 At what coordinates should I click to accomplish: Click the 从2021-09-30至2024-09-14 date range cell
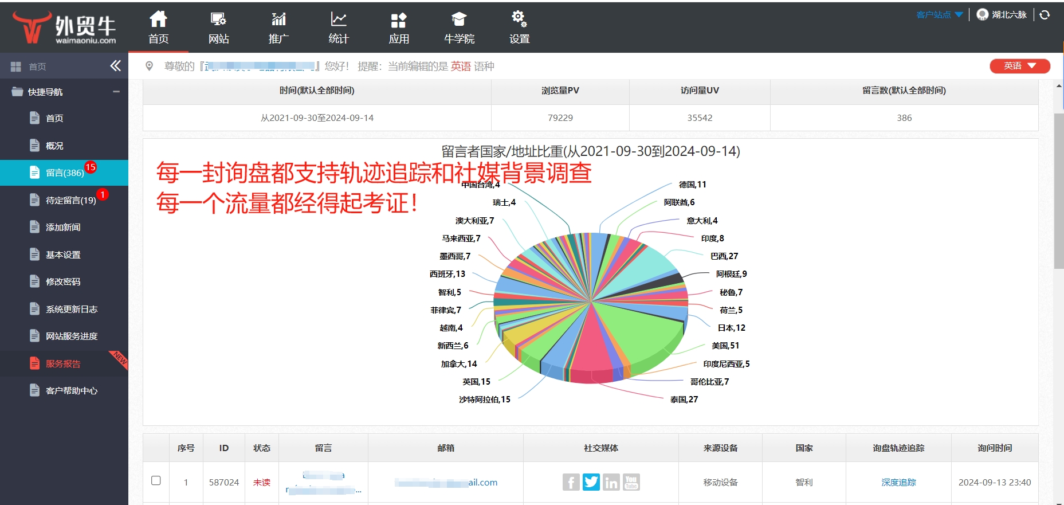point(317,118)
